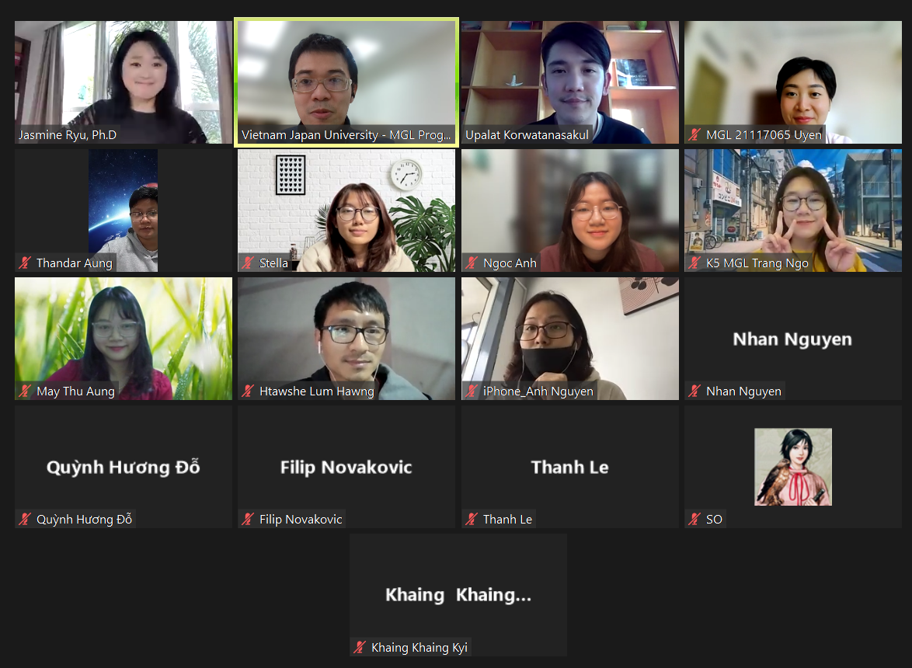
Task: Click the Jasmine Ryu, Ph.D name label
Action: point(68,135)
